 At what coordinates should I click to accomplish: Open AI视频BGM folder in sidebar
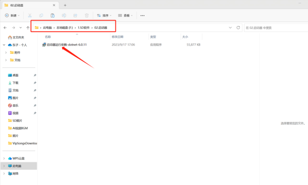[20, 128]
